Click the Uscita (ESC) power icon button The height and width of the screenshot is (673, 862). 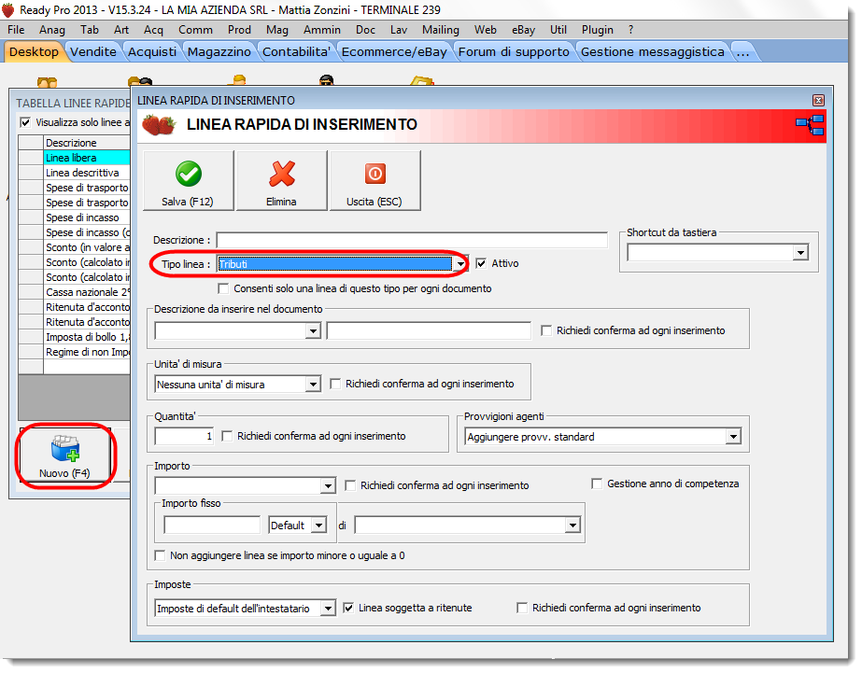click(x=374, y=180)
